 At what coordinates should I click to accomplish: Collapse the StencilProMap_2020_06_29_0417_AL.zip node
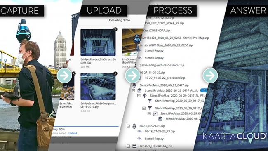[134, 90]
